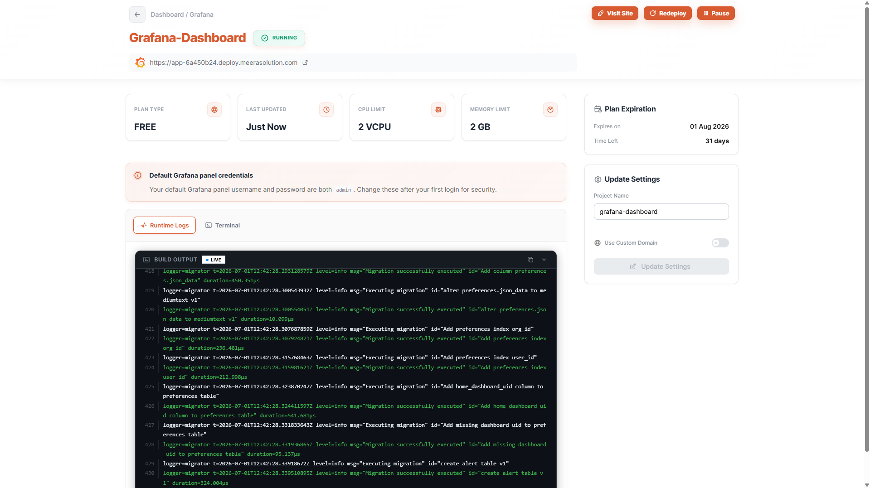Click the info icon in credentials notice

point(138,175)
